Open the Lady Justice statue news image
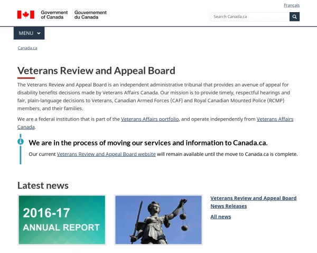The height and width of the screenshot is (253, 317). [x=158, y=220]
